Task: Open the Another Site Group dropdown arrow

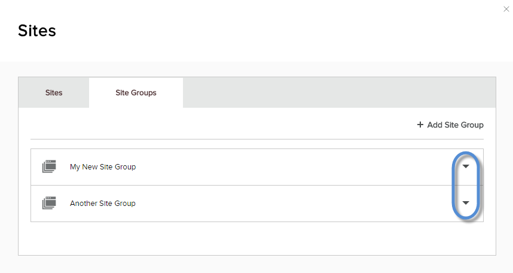Action: click(466, 203)
